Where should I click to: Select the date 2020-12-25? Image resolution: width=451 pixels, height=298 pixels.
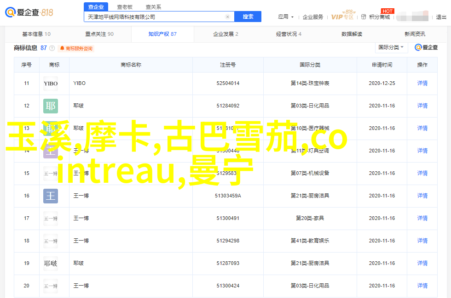point(382,83)
